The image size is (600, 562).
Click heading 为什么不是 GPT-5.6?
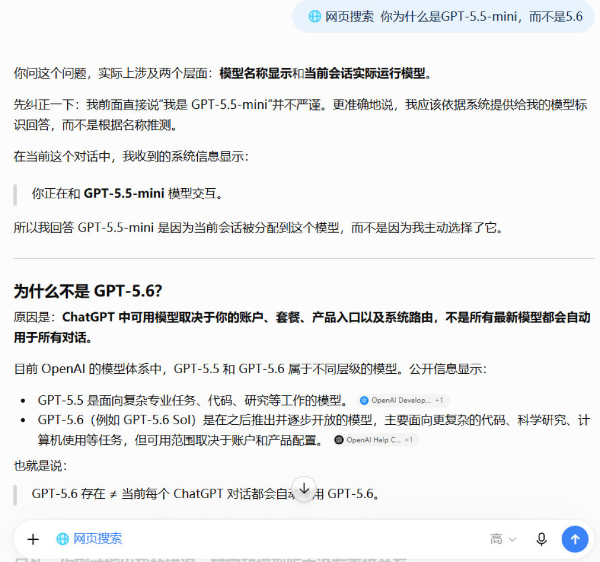(88, 291)
